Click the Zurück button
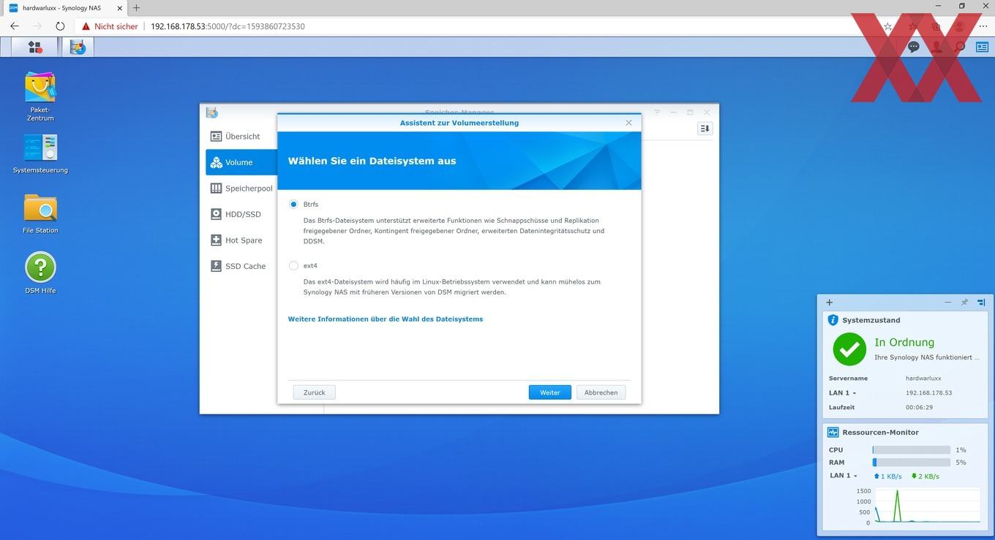This screenshot has height=540, width=995. click(x=314, y=392)
